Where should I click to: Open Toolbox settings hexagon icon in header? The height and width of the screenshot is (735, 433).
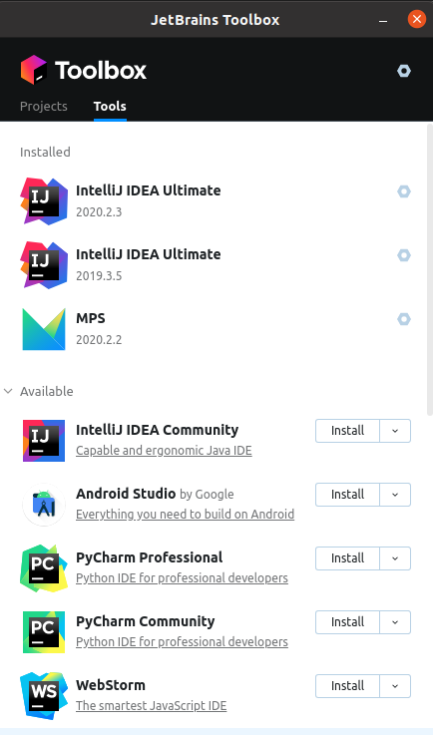click(404, 71)
